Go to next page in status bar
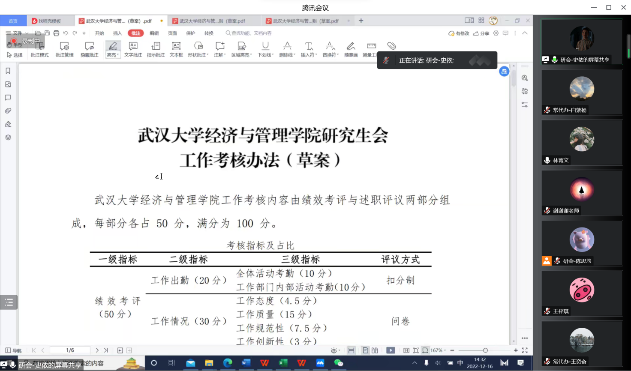The image size is (631, 371). coord(97,350)
